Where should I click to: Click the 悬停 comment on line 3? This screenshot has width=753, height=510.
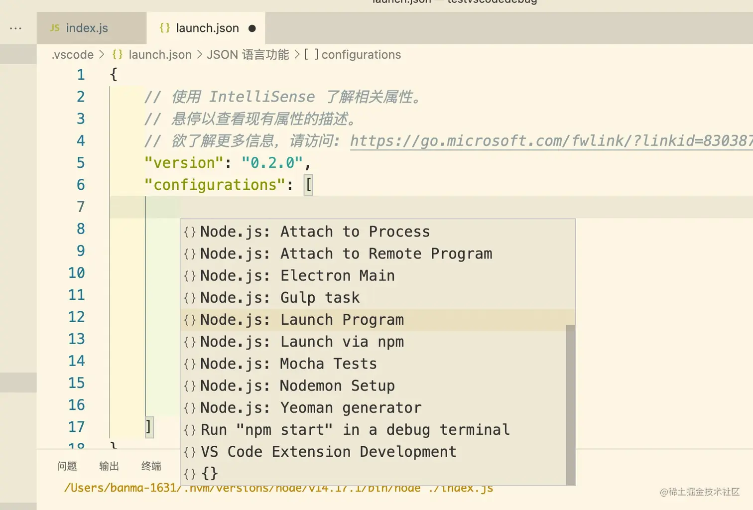[x=251, y=119]
